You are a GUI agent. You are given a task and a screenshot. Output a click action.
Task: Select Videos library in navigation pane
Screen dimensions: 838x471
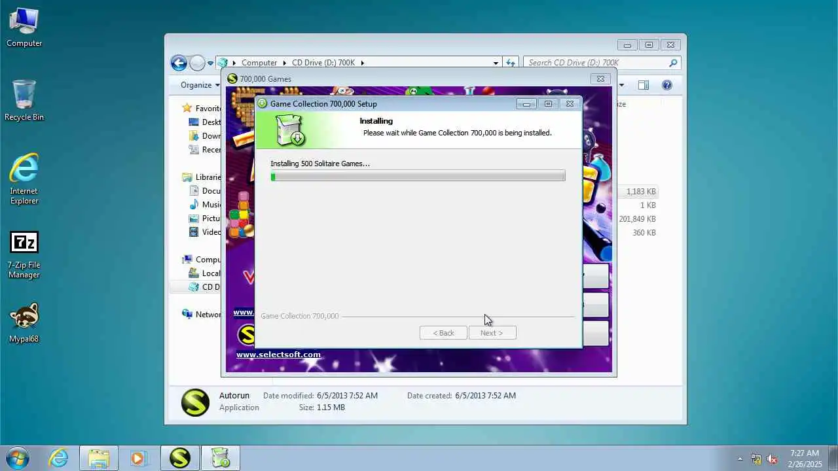[x=204, y=232]
